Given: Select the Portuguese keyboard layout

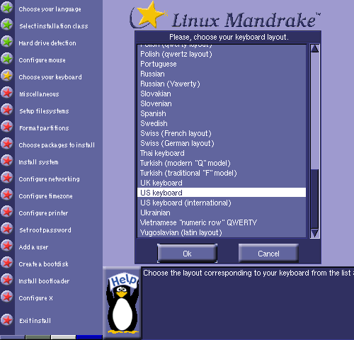Looking at the screenshot, I should 222,64.
